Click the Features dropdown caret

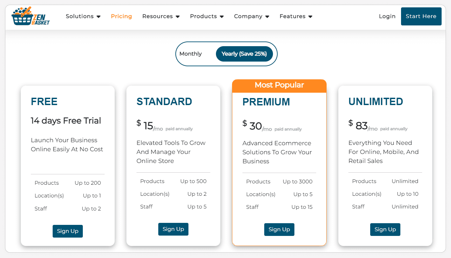point(311,17)
